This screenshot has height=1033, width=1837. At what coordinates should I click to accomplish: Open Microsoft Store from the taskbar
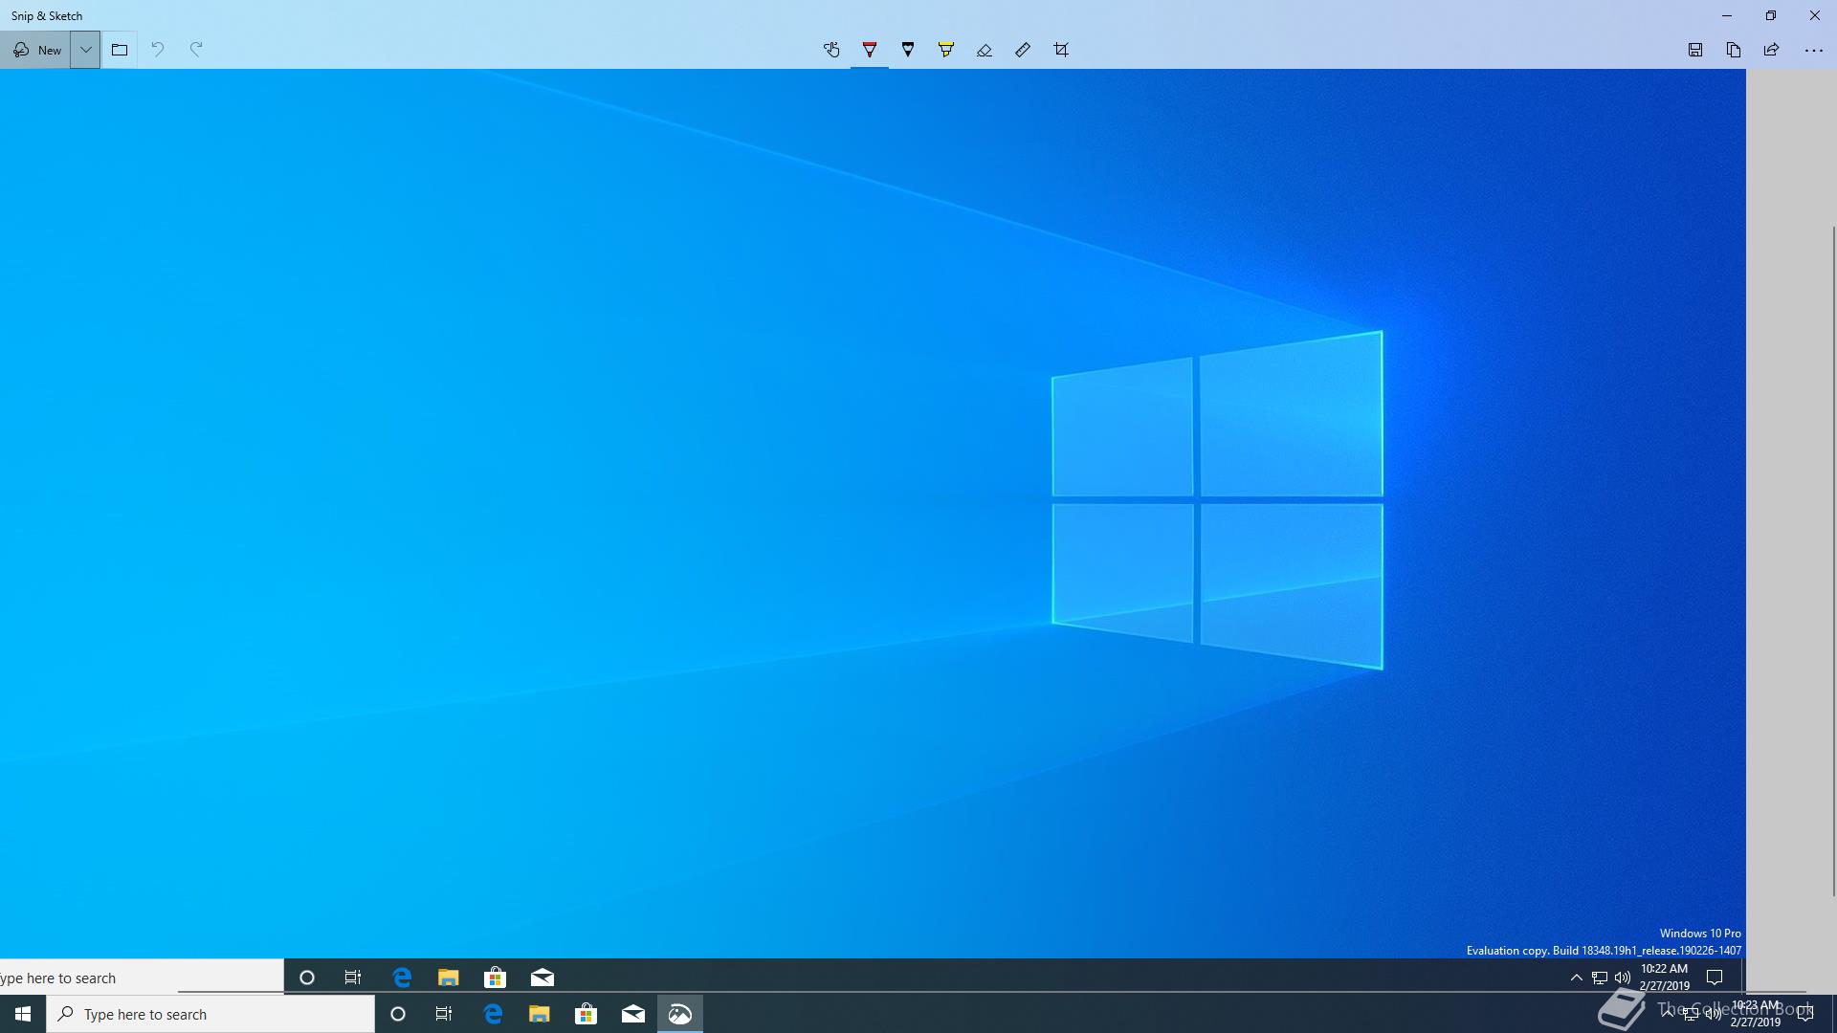point(587,1014)
